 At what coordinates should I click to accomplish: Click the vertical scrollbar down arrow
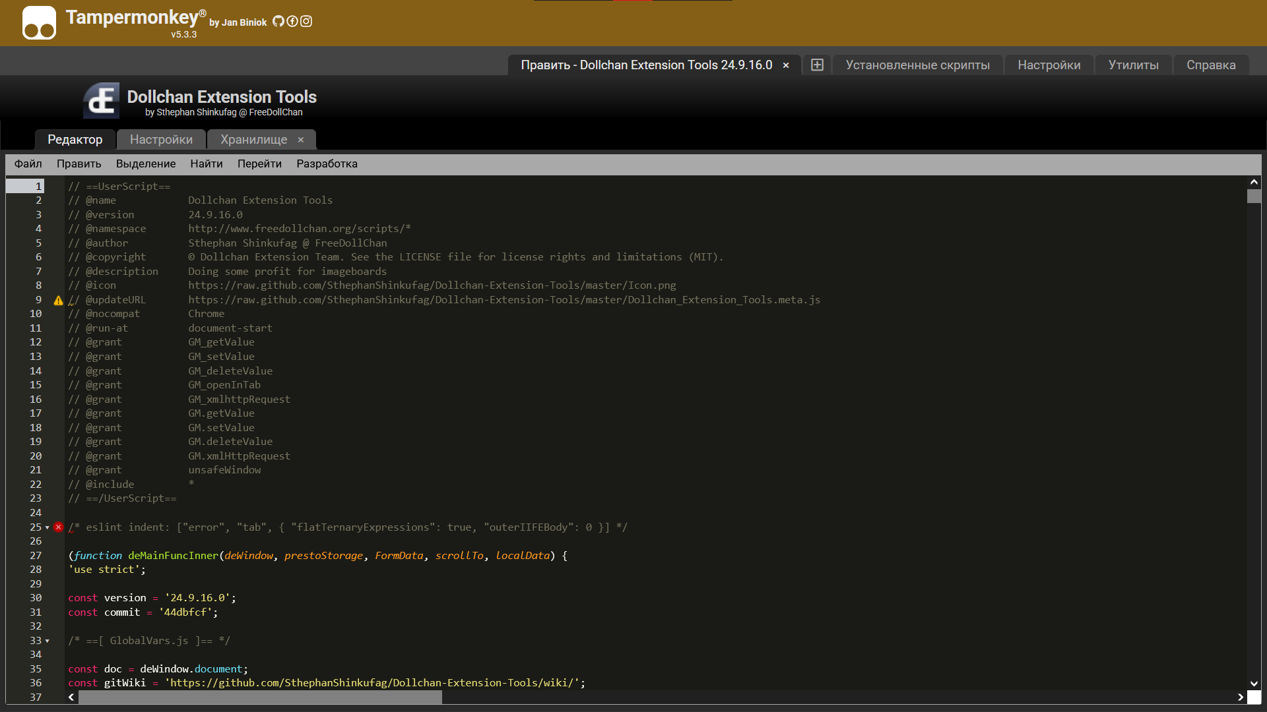point(1254,684)
